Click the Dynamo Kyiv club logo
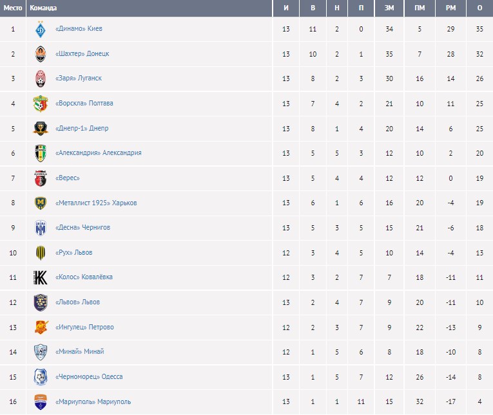Image resolution: width=493 pixels, height=415 pixels. pos(41,29)
